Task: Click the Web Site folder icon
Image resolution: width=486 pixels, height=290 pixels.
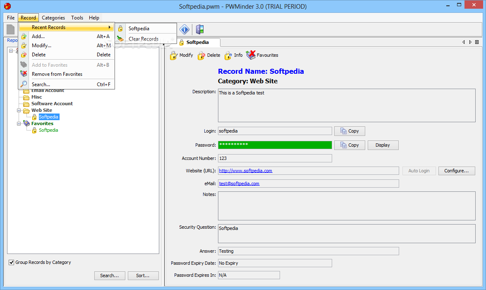Action: (x=26, y=111)
